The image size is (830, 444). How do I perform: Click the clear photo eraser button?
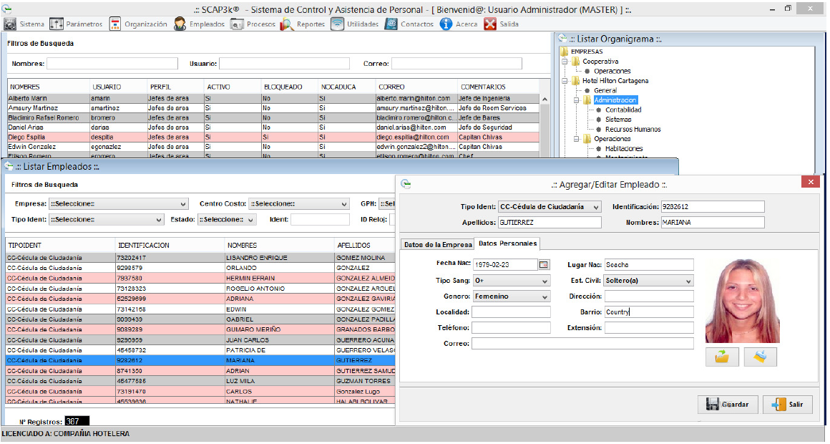(760, 357)
